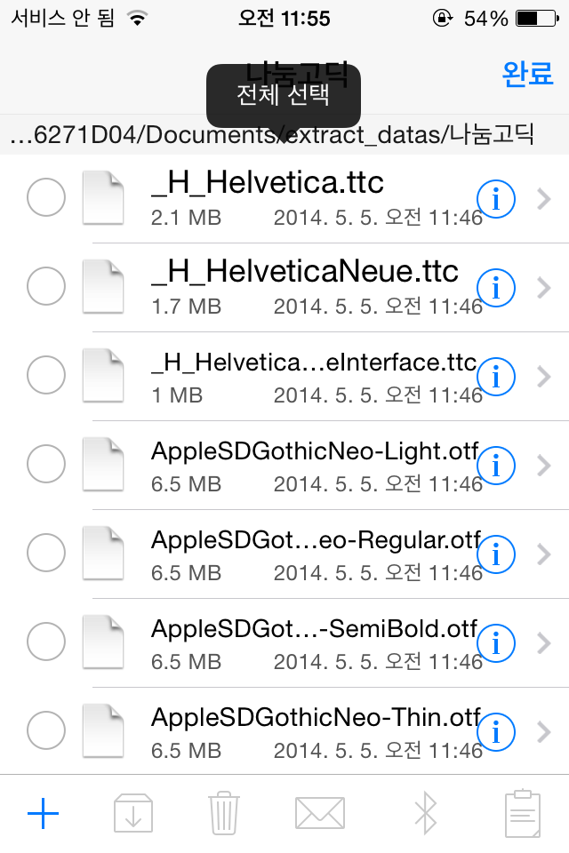Open info for AppleSDGothicNeo-Thin.otf

[x=496, y=732]
